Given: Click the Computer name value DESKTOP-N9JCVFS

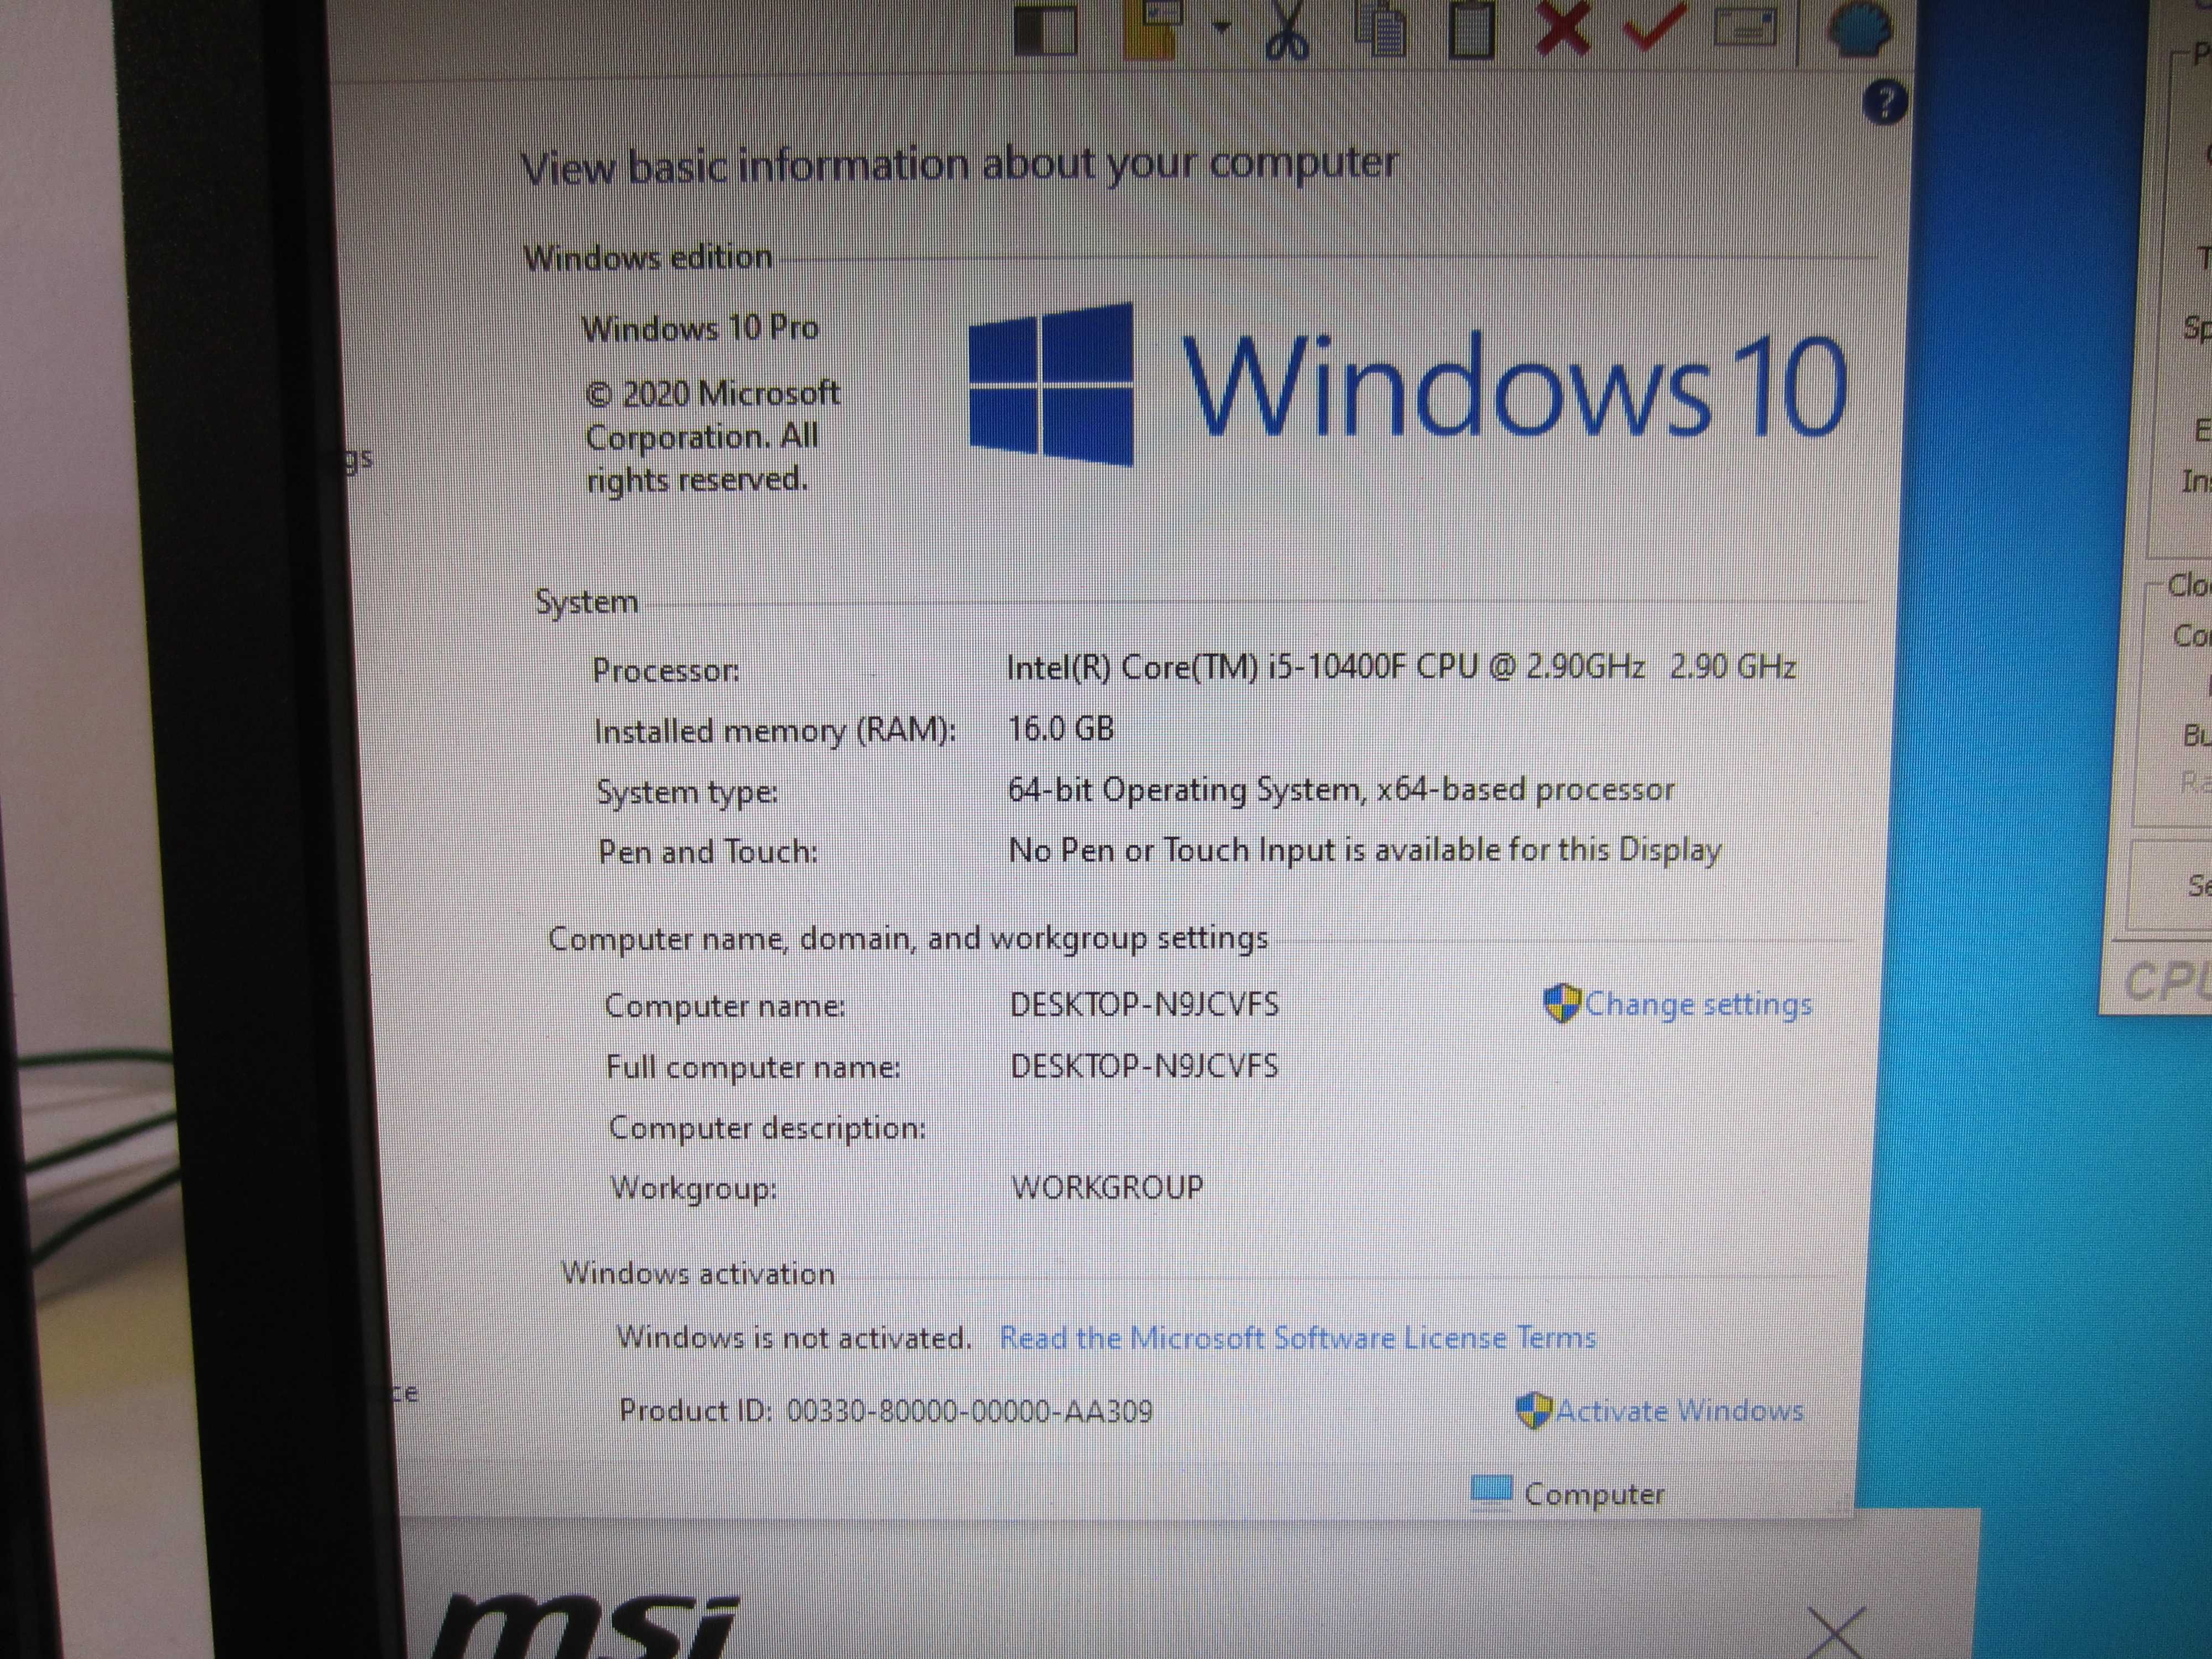Looking at the screenshot, I should [1144, 1004].
